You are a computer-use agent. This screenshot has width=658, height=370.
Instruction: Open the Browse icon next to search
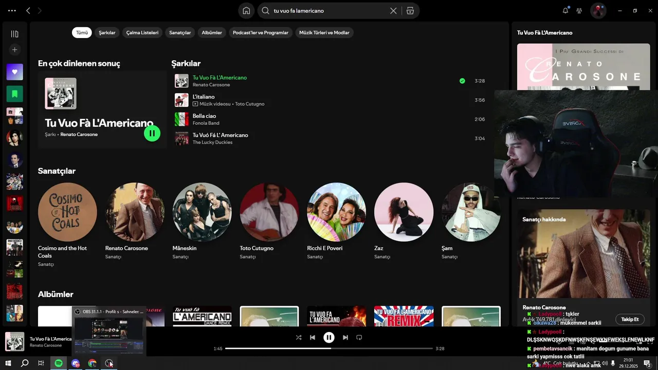(410, 10)
